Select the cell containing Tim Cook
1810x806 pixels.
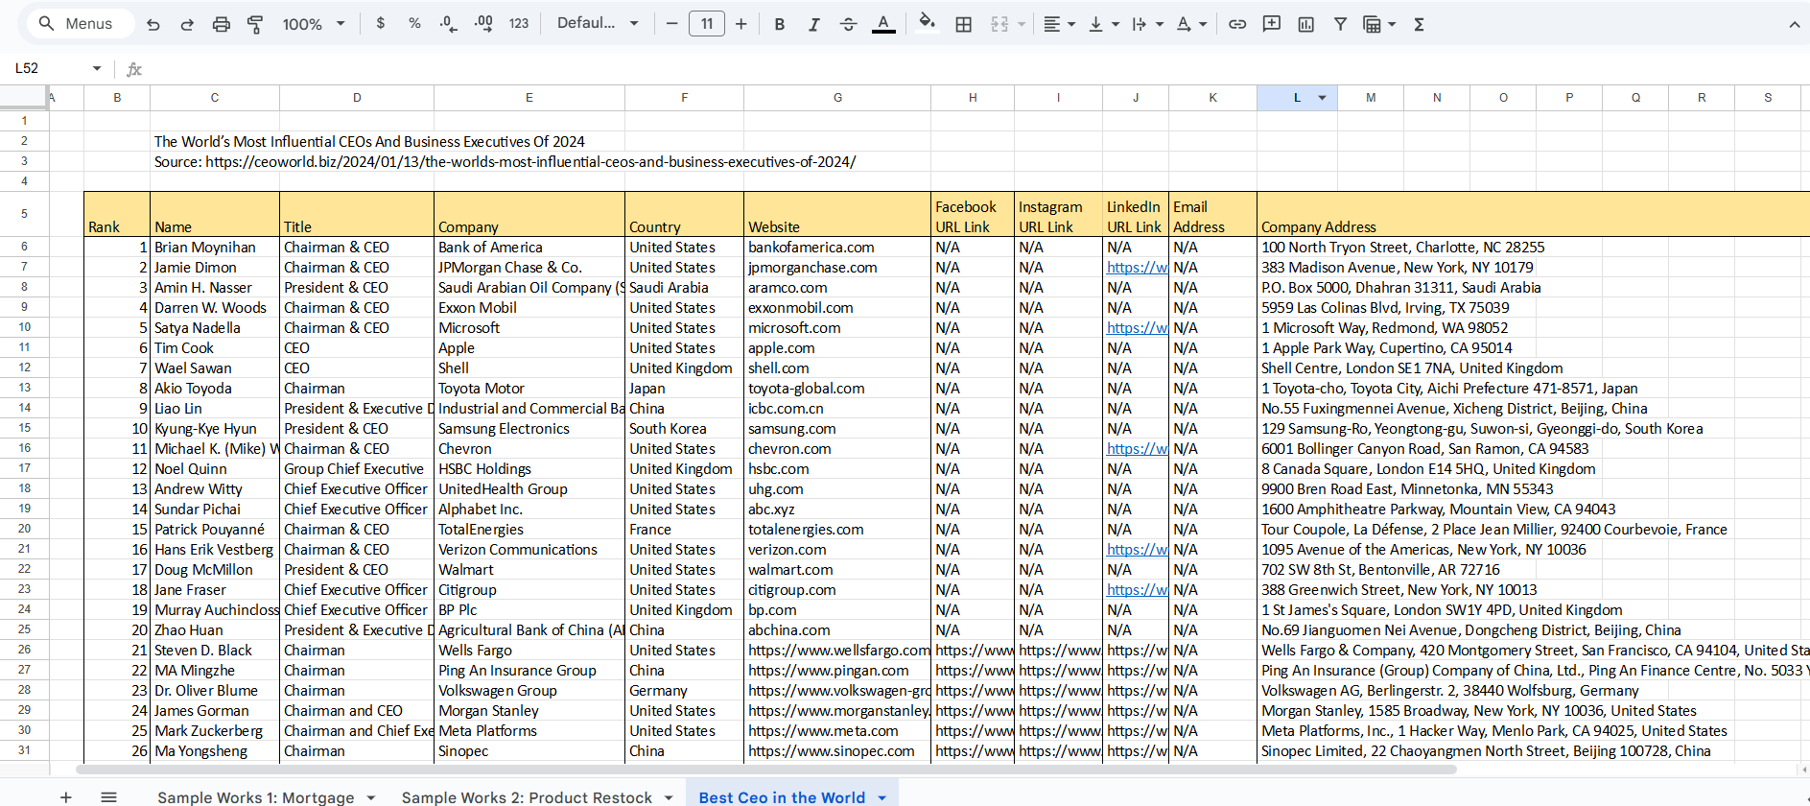215,348
